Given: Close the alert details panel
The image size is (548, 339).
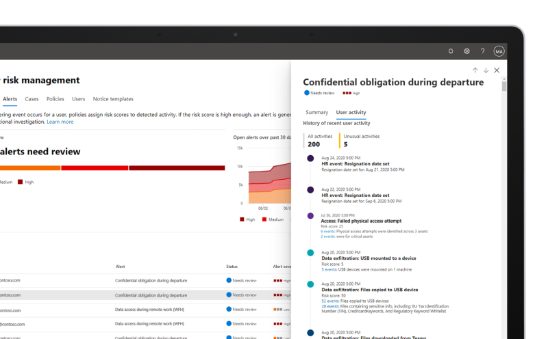Looking at the screenshot, I should click(x=497, y=70).
